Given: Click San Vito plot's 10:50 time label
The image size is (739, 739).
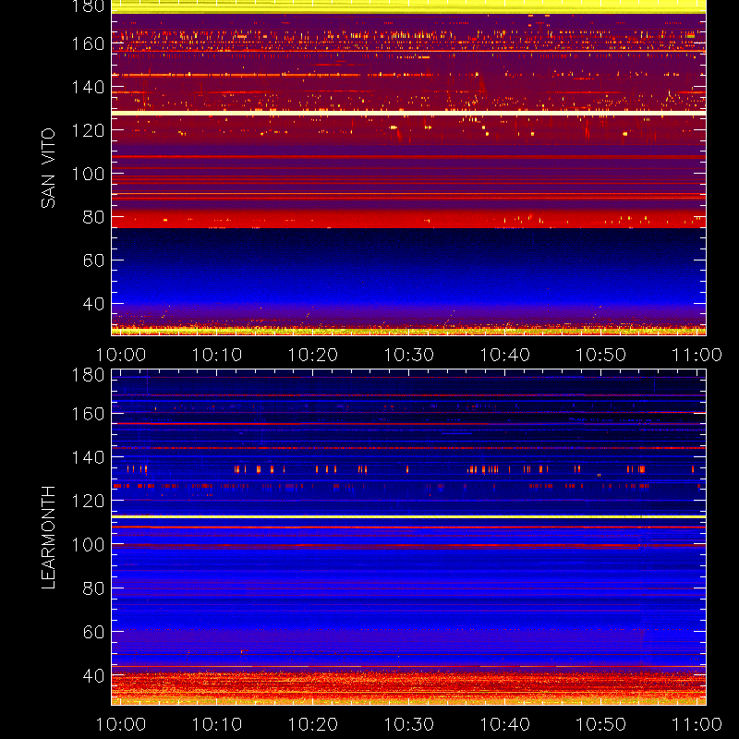Looking at the screenshot, I should tap(601, 355).
